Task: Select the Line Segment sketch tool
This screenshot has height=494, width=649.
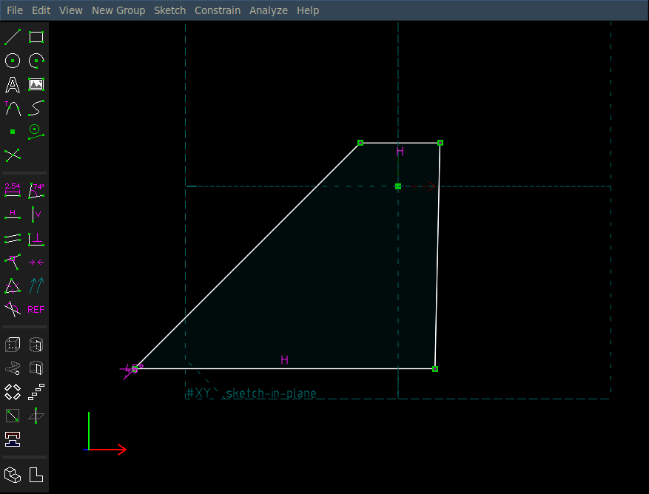Action: (13, 37)
